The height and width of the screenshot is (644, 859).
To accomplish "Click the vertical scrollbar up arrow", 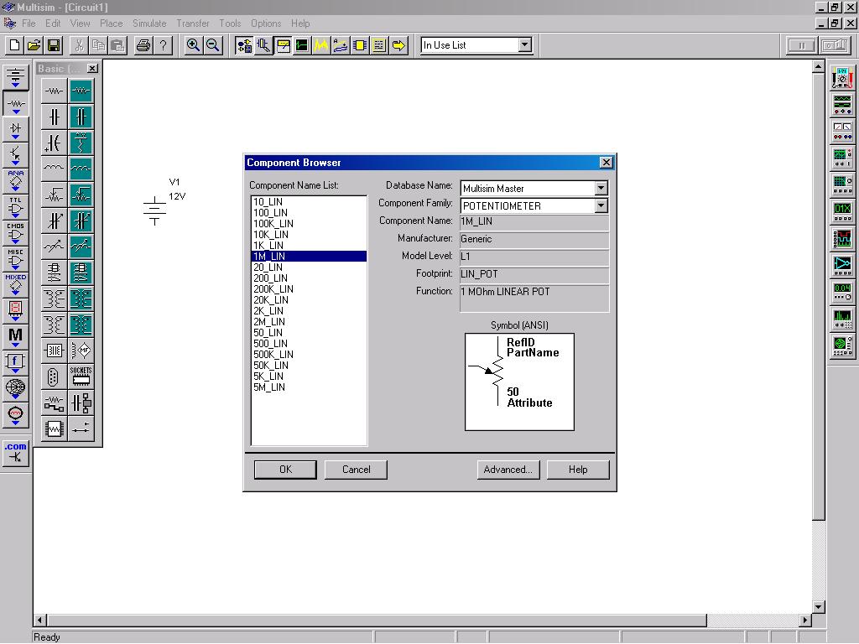I will pos(819,67).
